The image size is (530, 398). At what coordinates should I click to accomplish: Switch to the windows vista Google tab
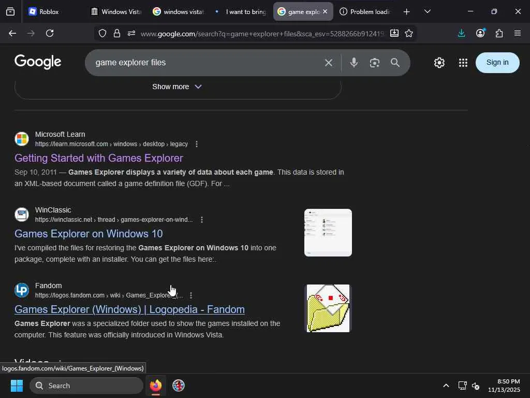(178, 11)
